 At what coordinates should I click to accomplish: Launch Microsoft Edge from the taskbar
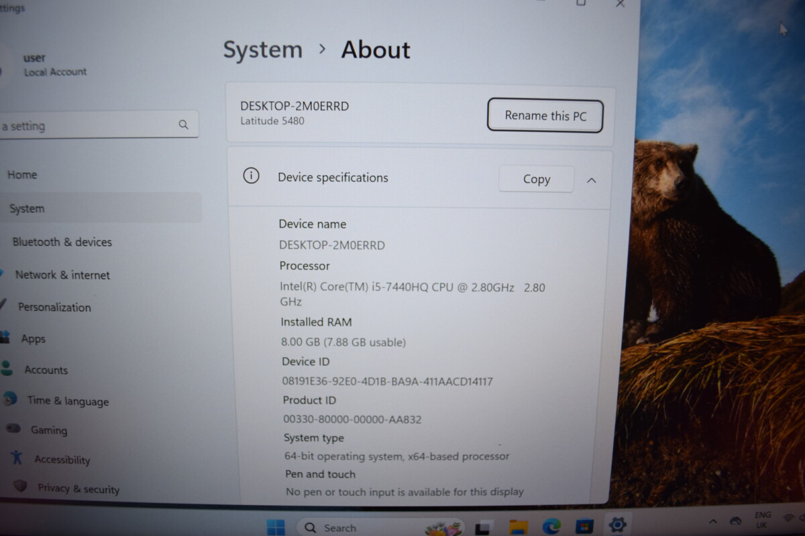coord(551,527)
